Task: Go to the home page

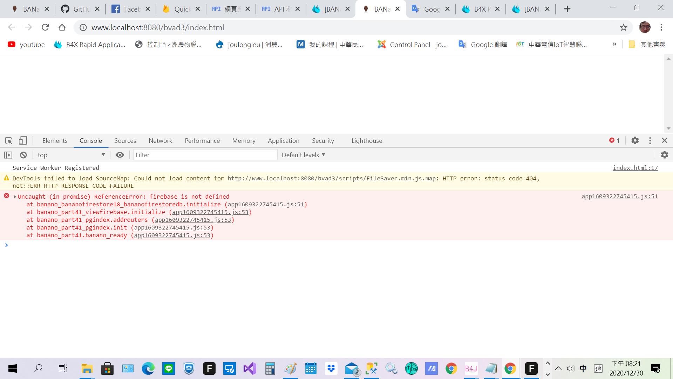Action: (62, 27)
